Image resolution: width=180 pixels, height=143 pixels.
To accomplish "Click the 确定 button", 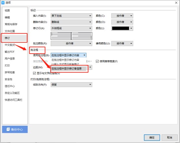I will pyautogui.click(x=152, y=137).
